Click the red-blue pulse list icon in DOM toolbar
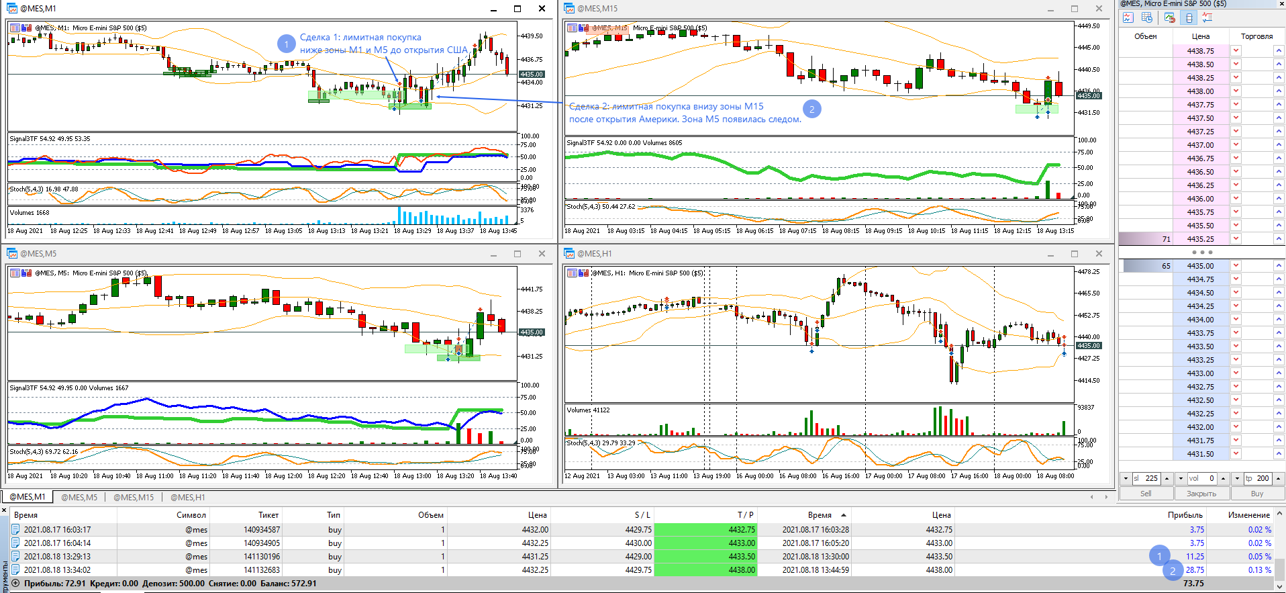Viewport: 1286px width, 593px height. [1207, 17]
